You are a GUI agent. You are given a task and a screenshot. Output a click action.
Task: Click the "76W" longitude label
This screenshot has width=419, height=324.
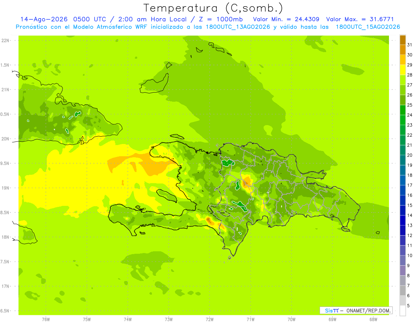pyautogui.click(x=46, y=319)
